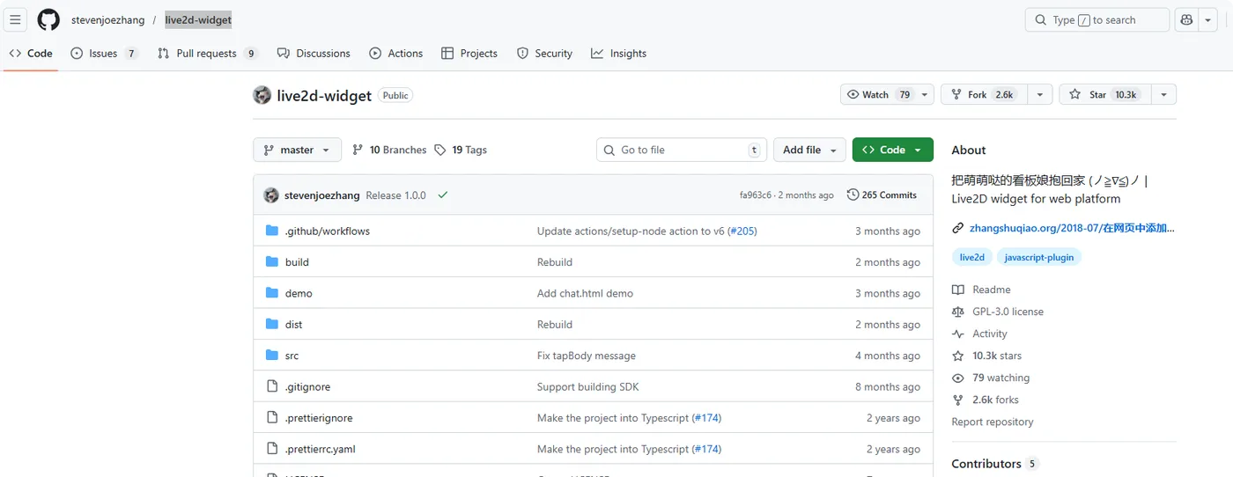Open the Projects tab
Screen dimensions: 1233x477
[x=469, y=54]
